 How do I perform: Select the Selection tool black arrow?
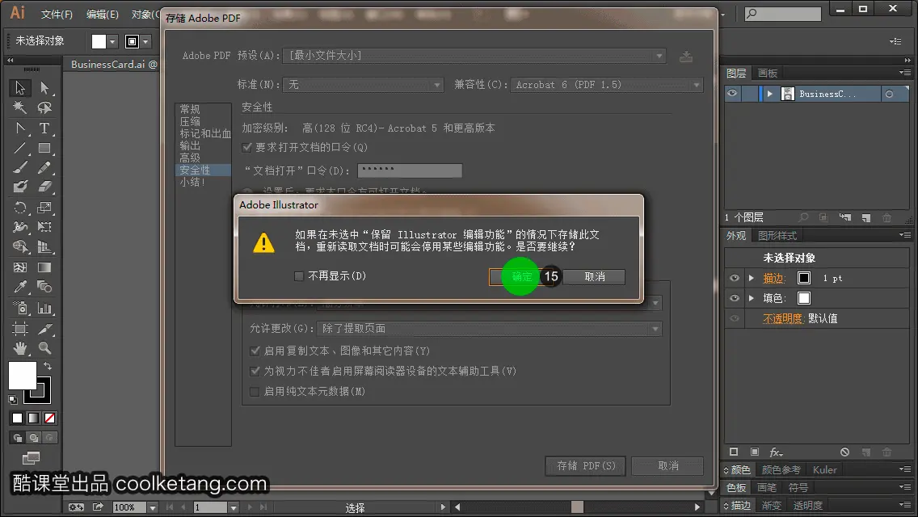[x=20, y=88]
